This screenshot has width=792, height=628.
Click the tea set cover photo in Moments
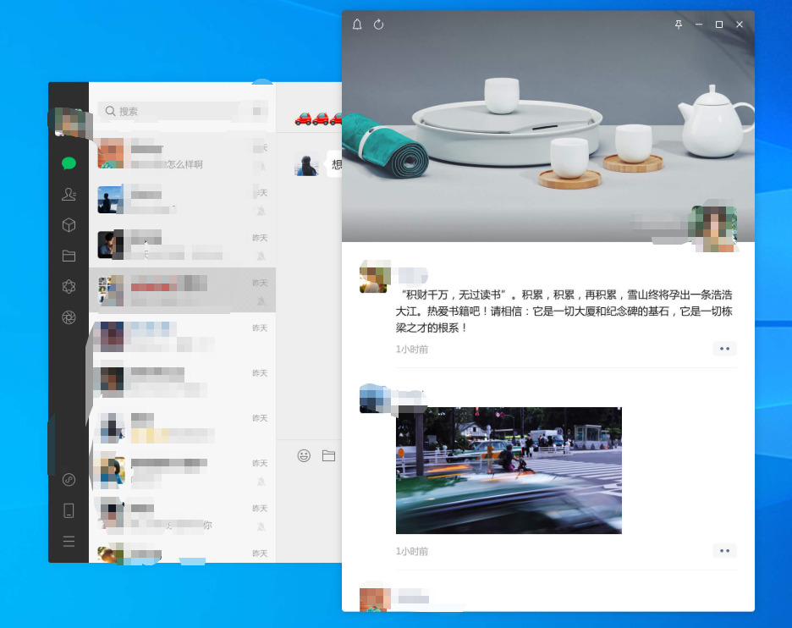coord(548,126)
